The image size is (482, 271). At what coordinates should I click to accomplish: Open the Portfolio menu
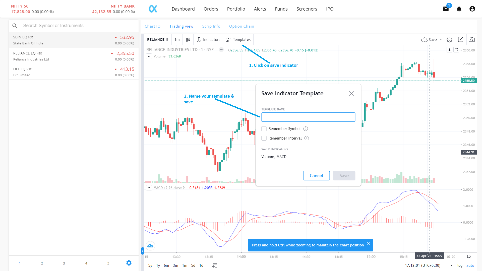tap(236, 9)
